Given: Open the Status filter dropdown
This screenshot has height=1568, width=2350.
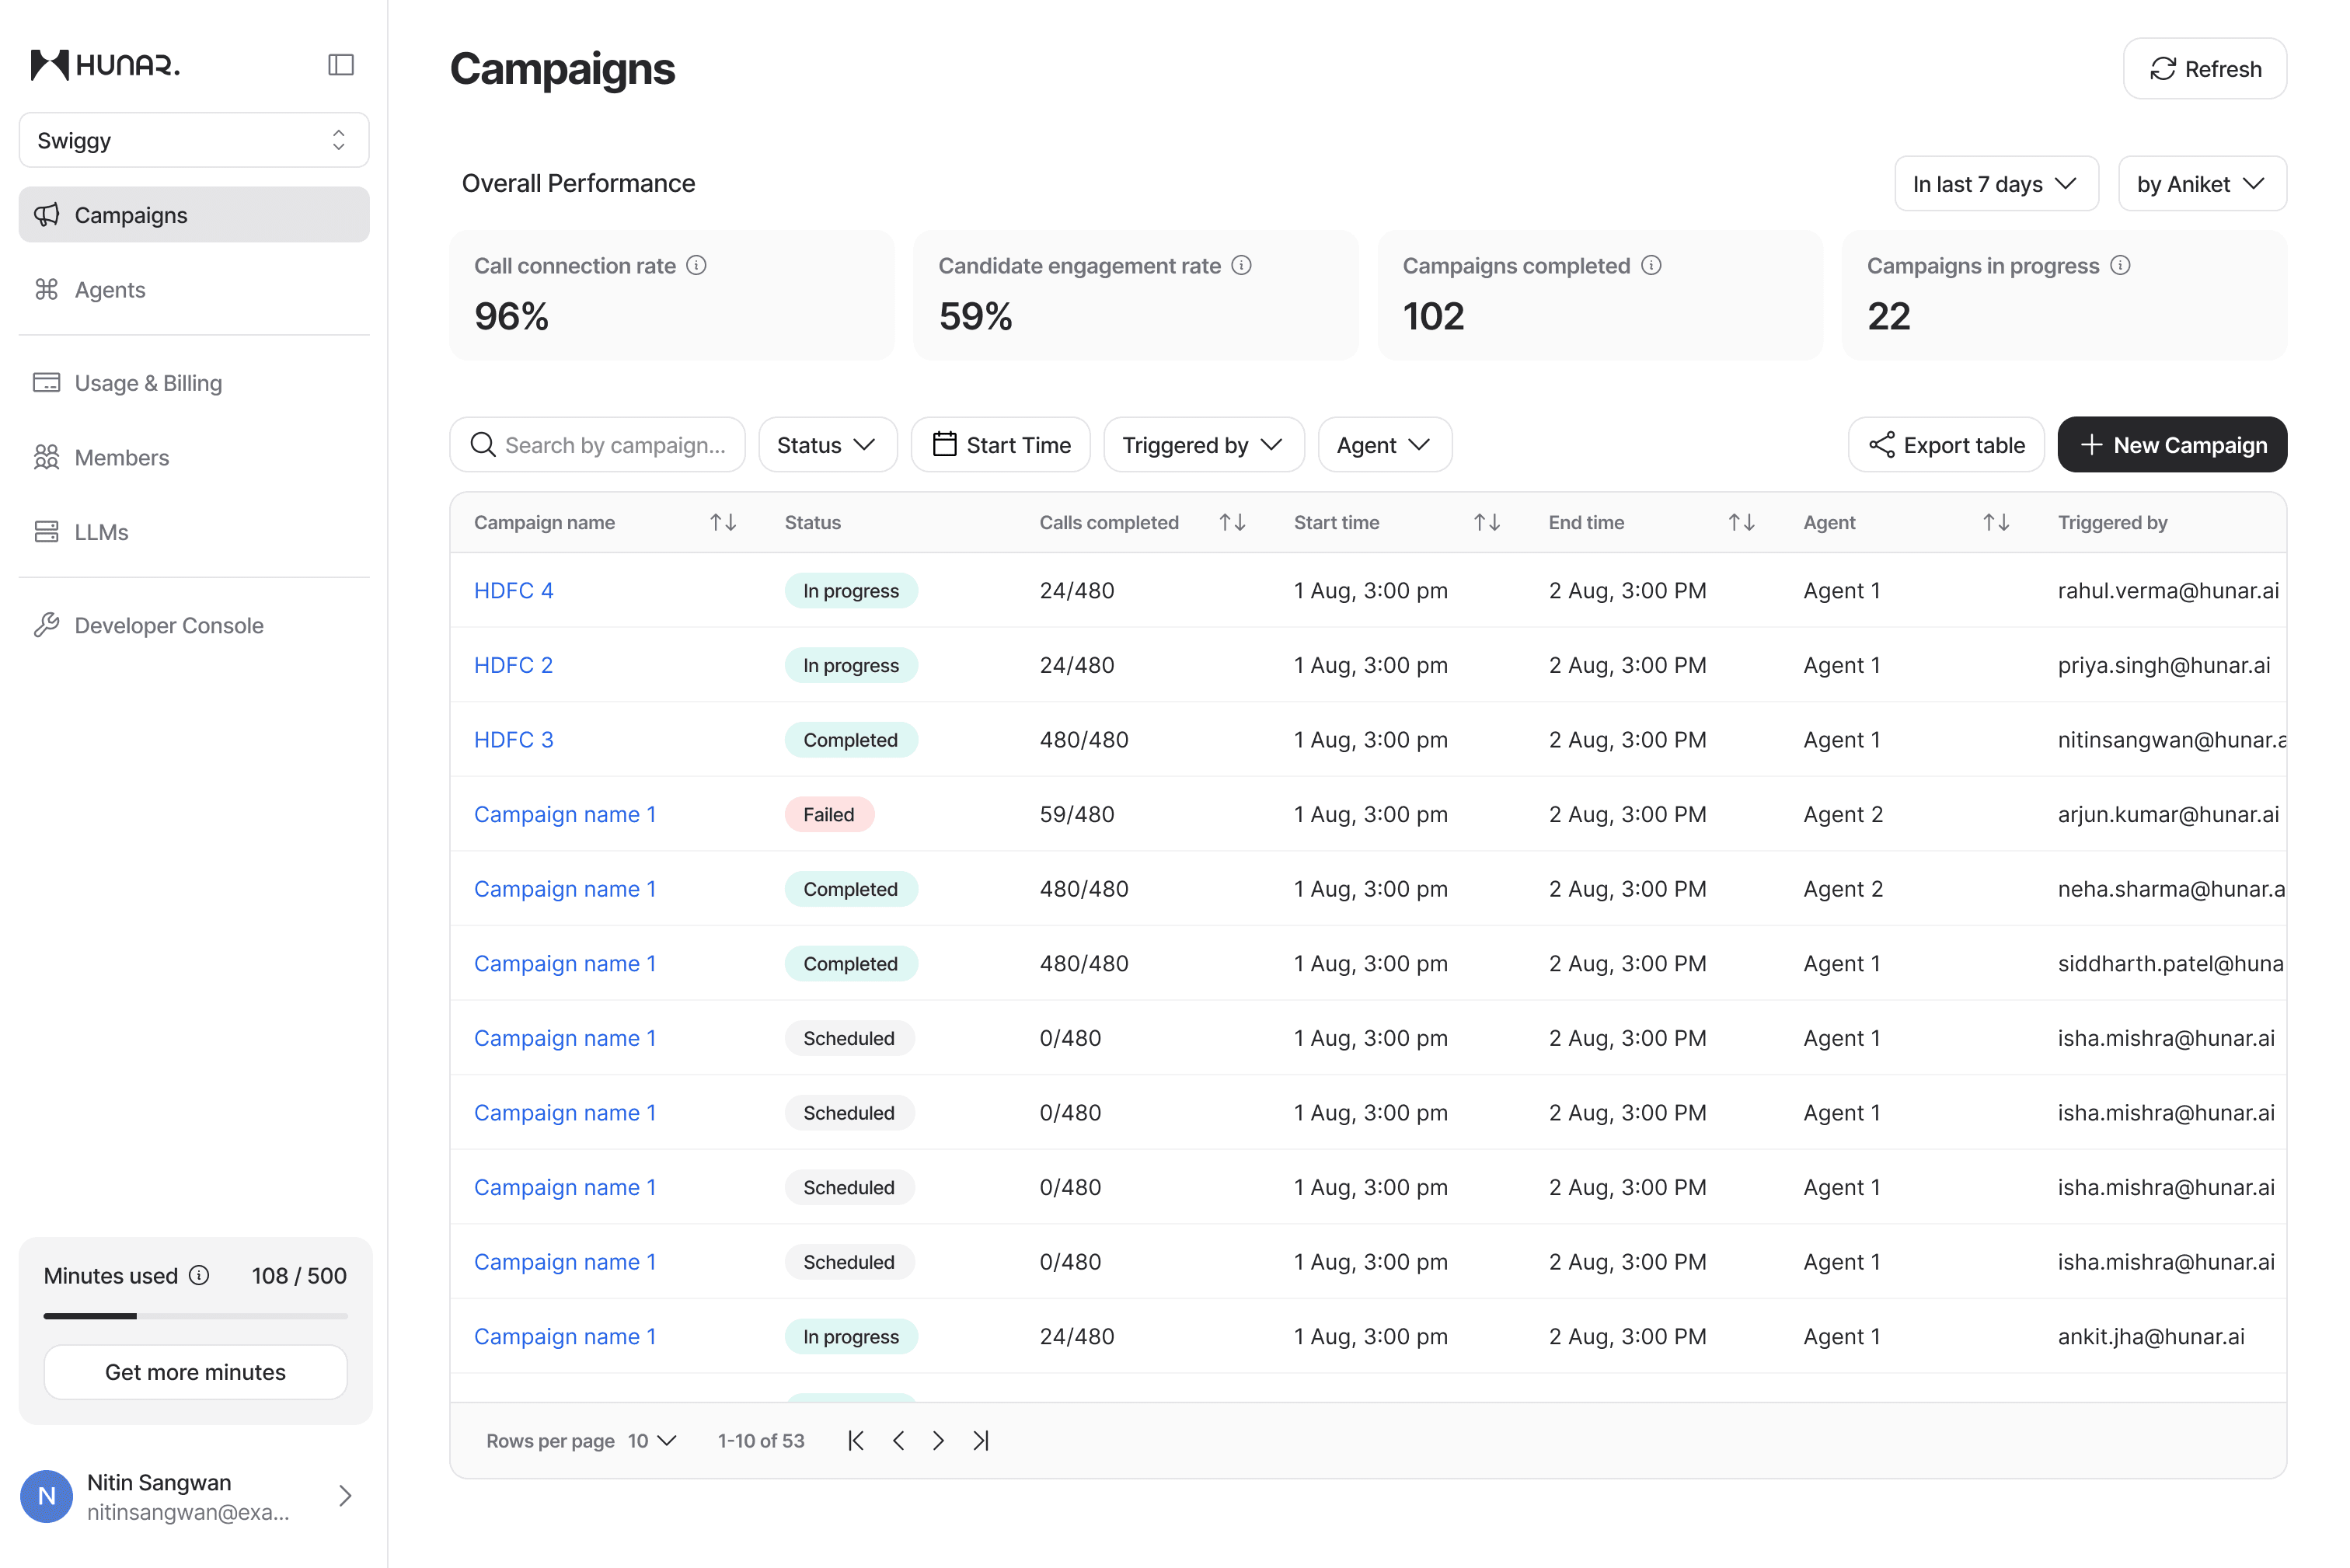Looking at the screenshot, I should click(x=827, y=445).
